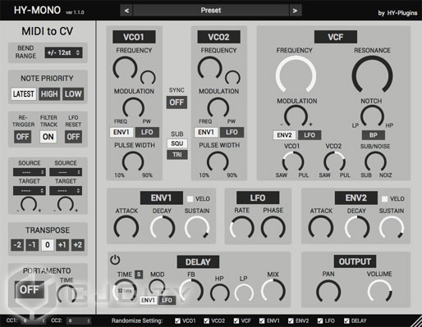Screen dimensions: 422x327
Task: Open the left modulation Target dropdown
Action: click(x=30, y=191)
